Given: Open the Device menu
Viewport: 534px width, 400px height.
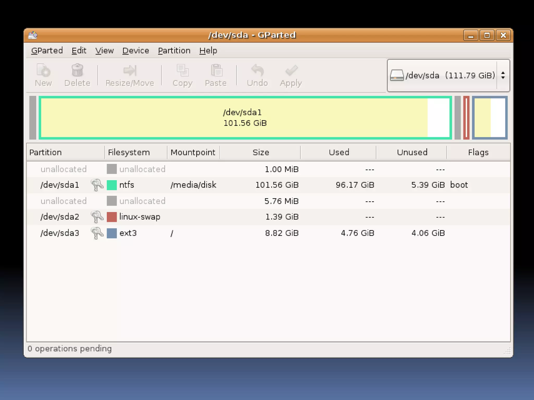Looking at the screenshot, I should (x=136, y=51).
